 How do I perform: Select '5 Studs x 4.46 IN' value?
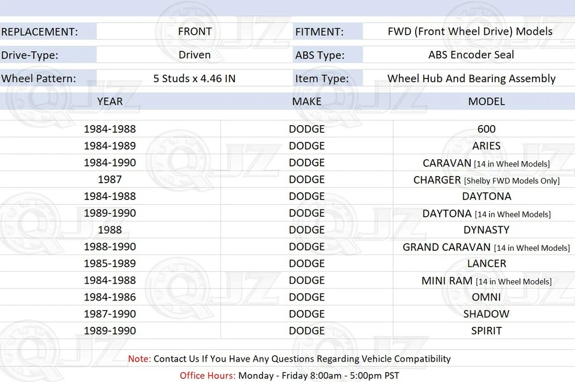tap(194, 78)
